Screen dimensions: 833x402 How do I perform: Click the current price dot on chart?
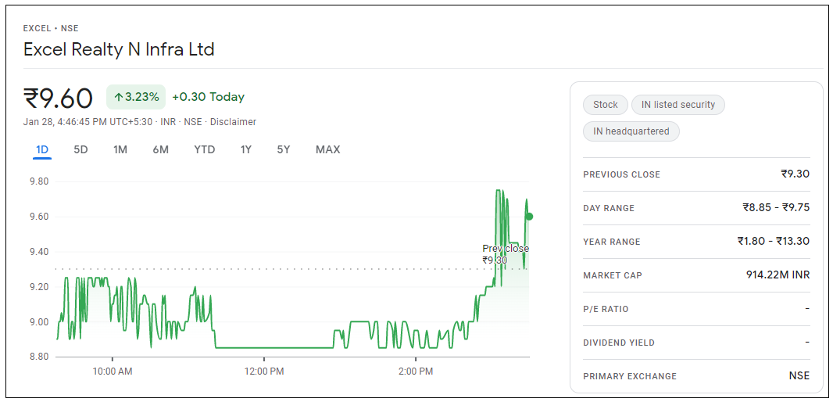(x=528, y=217)
